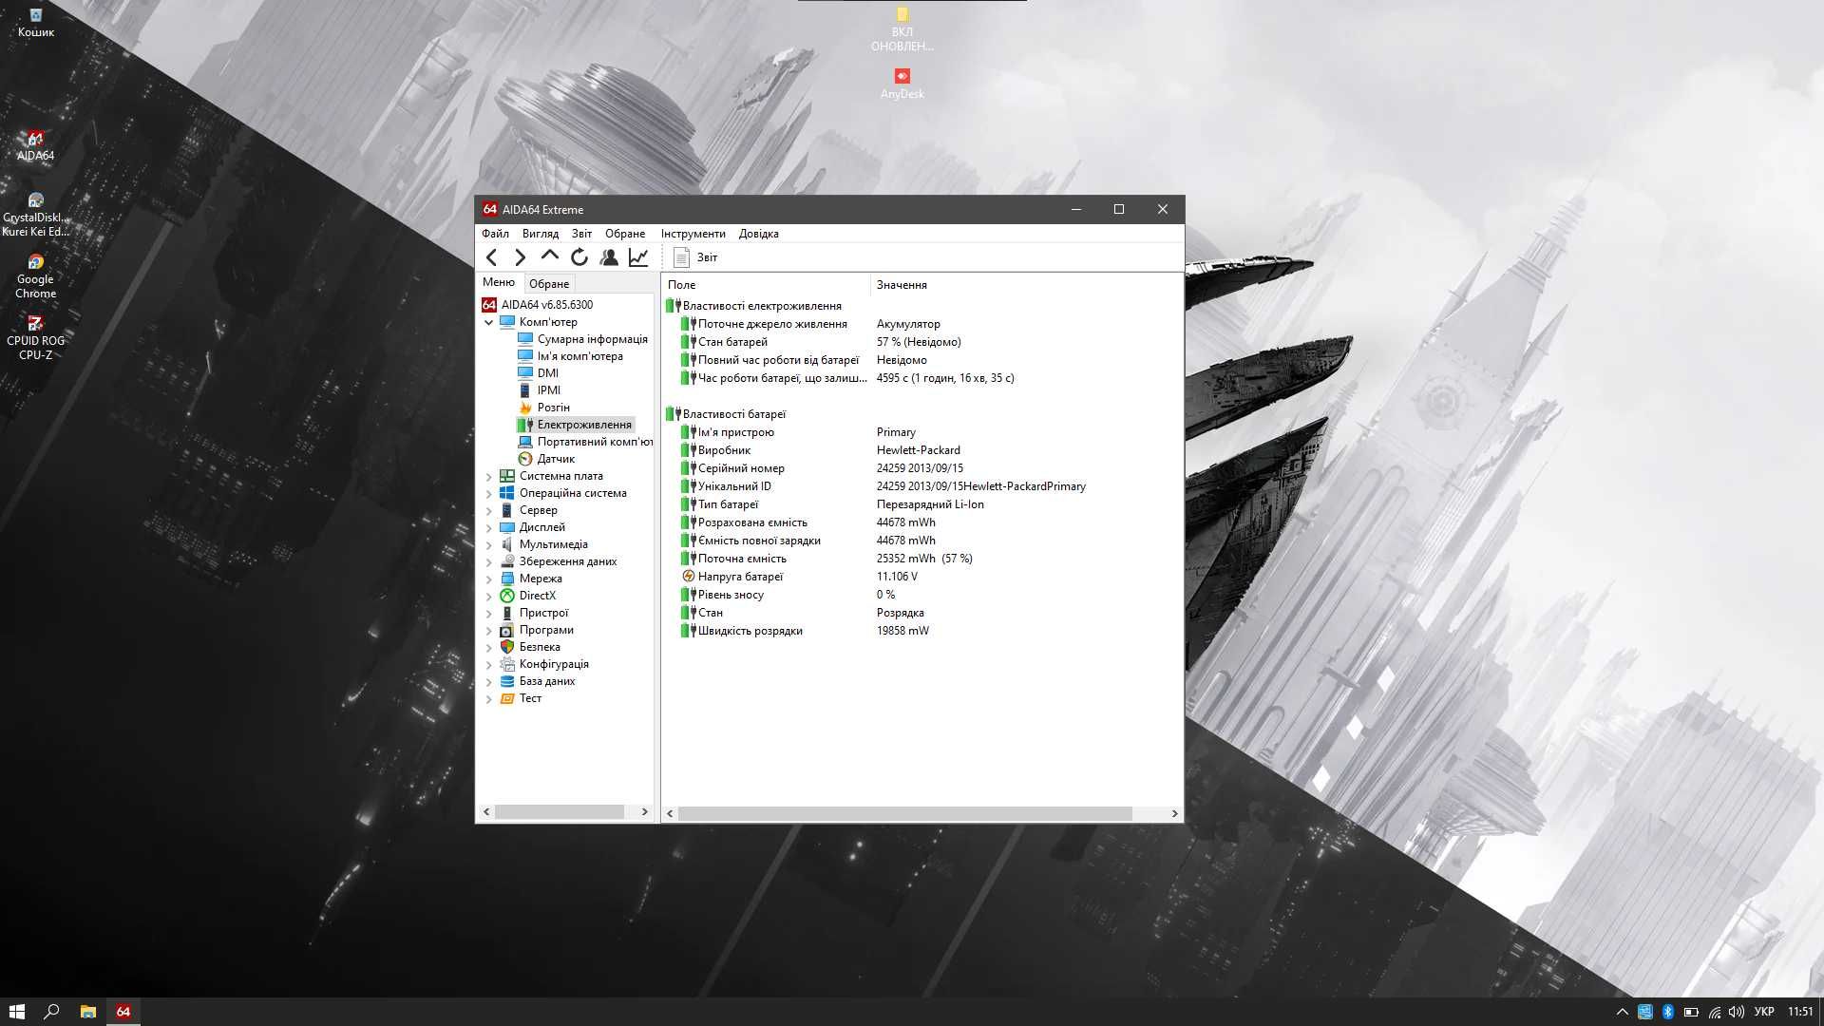The width and height of the screenshot is (1824, 1026).
Task: Open the Інструменти menu
Action: coord(693,234)
